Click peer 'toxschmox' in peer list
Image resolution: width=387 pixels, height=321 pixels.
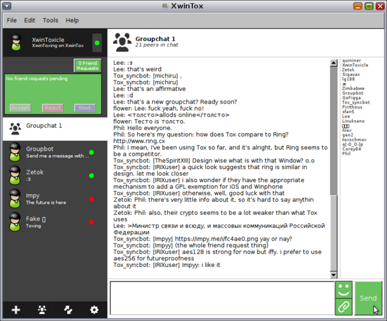pyautogui.click(x=354, y=140)
